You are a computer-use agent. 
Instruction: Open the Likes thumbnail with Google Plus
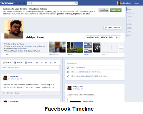pos(92,47)
